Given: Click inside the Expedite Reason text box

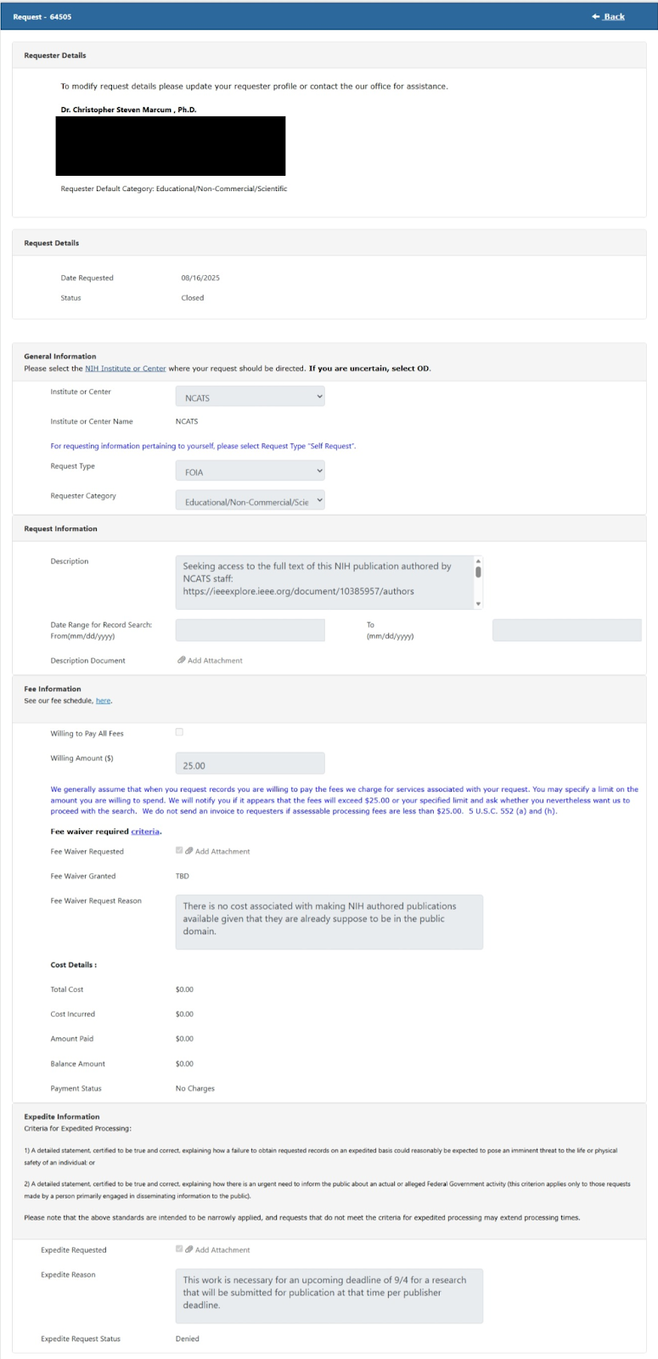Looking at the screenshot, I should click(329, 1296).
